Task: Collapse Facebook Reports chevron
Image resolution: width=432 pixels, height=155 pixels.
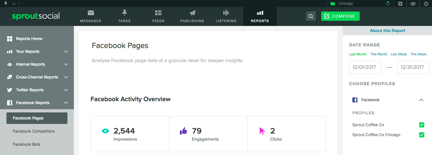Action: (66, 103)
